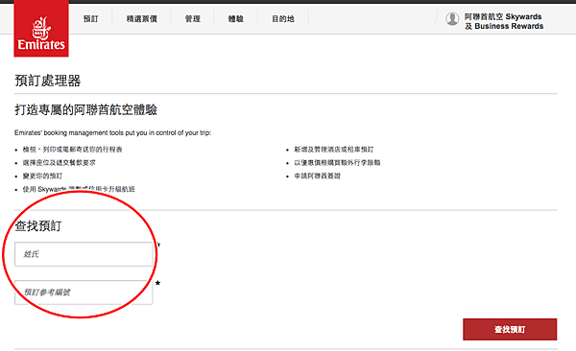Click the 變更你的預訂 bullet
This screenshot has width=576, height=351.
tap(42, 175)
